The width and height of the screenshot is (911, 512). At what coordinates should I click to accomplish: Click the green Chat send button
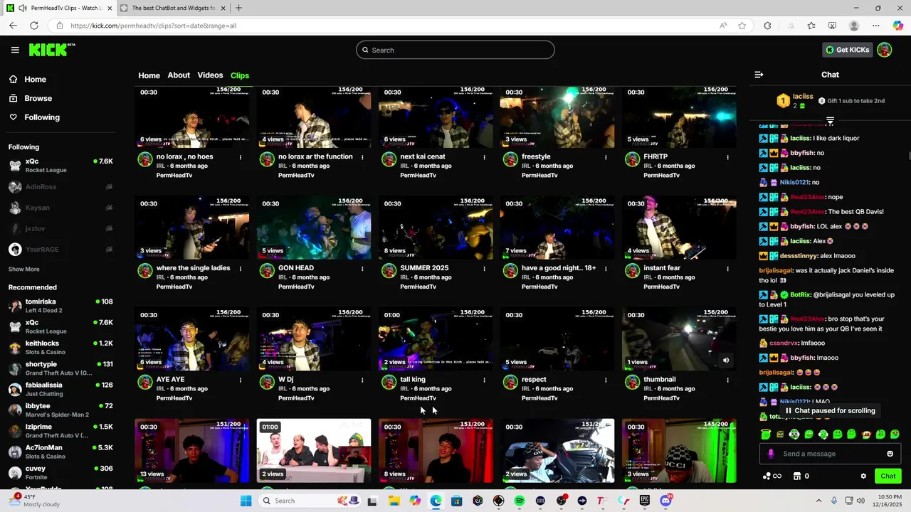click(888, 476)
